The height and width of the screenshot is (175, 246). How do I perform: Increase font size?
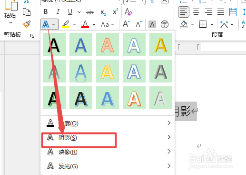click(127, 24)
